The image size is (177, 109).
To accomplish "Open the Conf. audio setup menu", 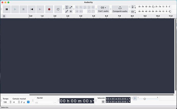I will (103, 9).
